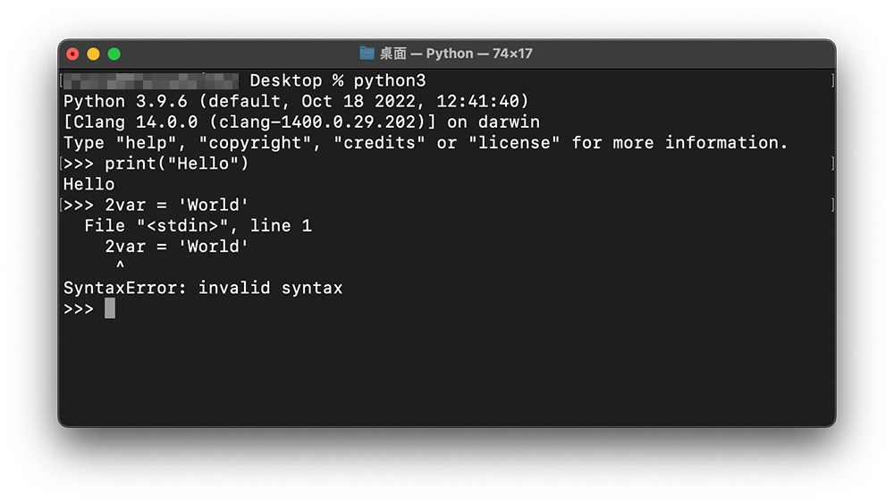
Task: Click the blurred username at first prompt
Action: pyautogui.click(x=151, y=81)
